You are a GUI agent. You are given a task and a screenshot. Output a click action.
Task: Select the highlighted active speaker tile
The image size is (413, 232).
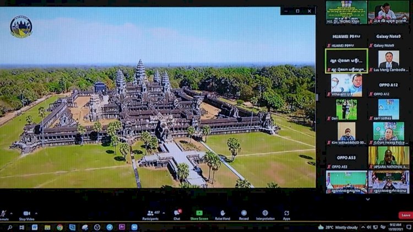[x=346, y=61]
